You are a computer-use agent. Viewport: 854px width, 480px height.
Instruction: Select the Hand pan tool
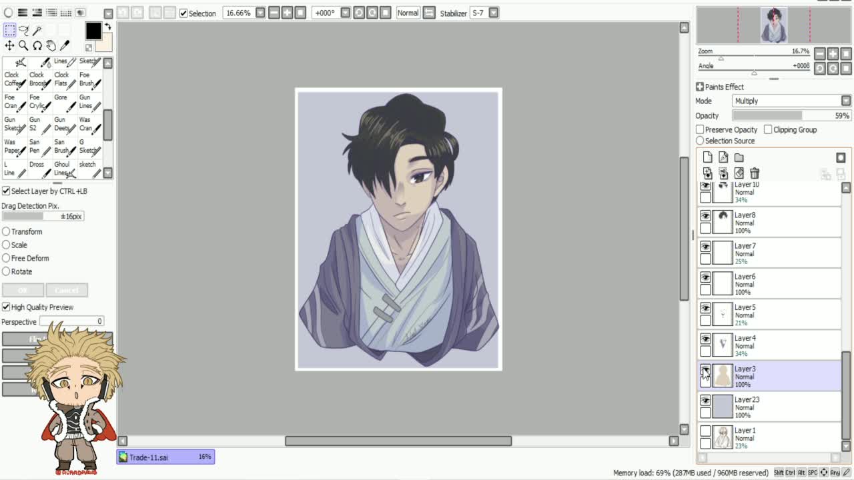tap(51, 45)
